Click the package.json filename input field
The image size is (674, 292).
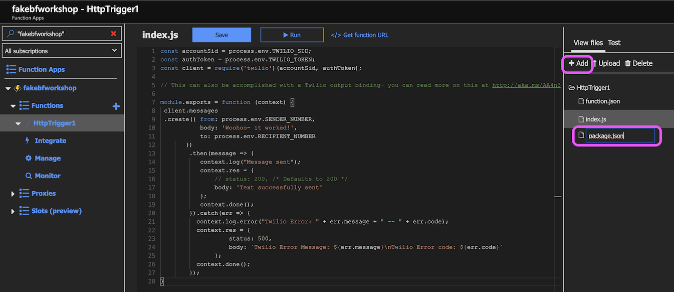[x=620, y=135]
